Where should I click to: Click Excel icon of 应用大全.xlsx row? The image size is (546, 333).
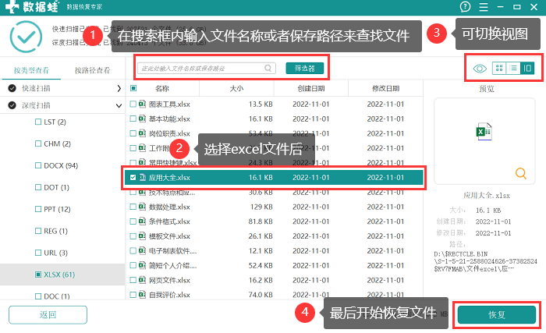pyautogui.click(x=142, y=177)
